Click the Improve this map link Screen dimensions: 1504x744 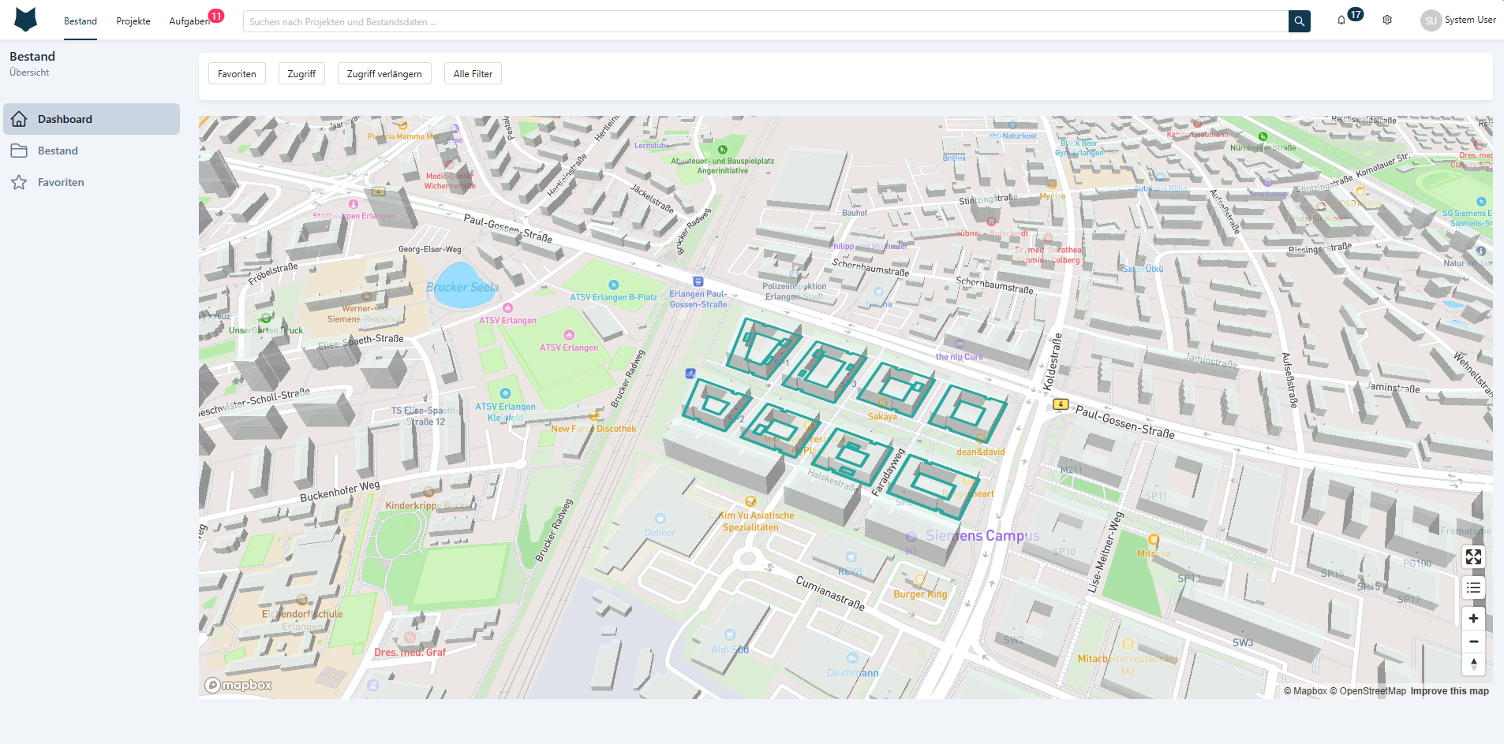pos(1450,691)
